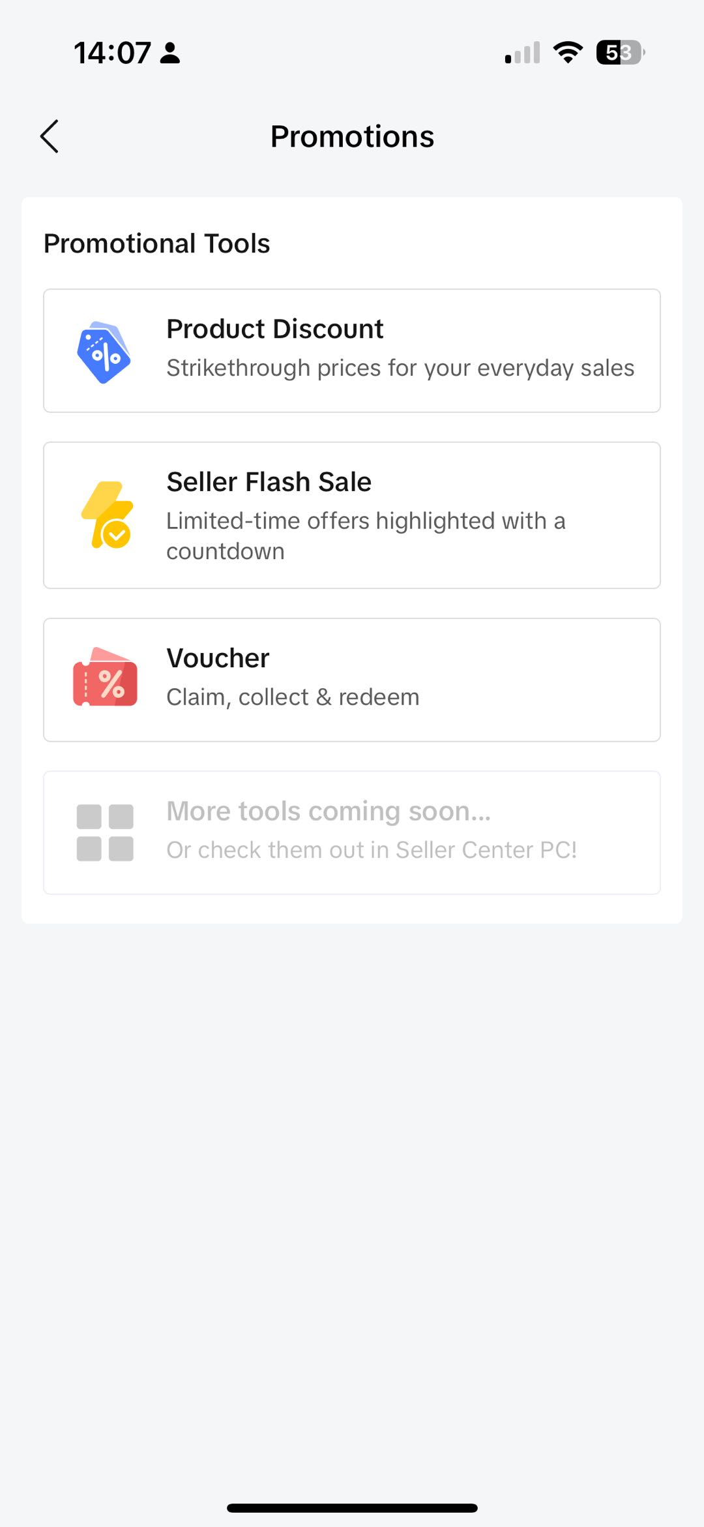
Task: Tap the gray grid More tools icon
Action: (105, 832)
